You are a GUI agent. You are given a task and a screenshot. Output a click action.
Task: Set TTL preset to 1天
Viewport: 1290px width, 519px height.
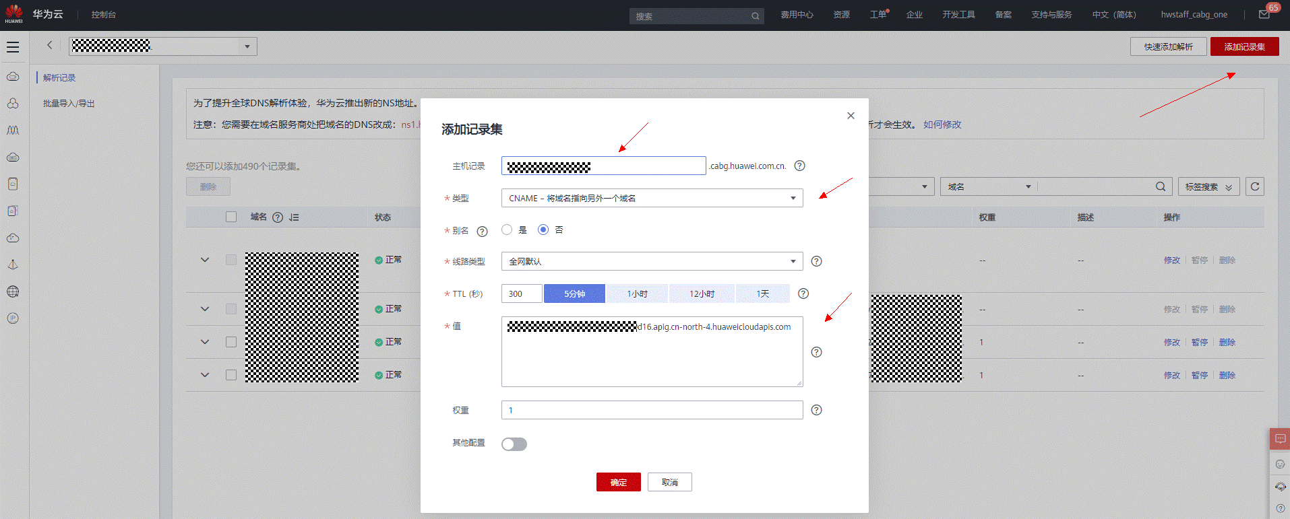[x=763, y=293]
